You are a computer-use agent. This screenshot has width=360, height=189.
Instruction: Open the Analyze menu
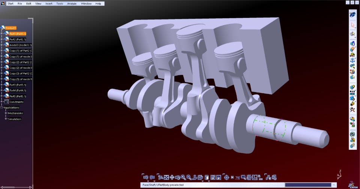point(72,3)
